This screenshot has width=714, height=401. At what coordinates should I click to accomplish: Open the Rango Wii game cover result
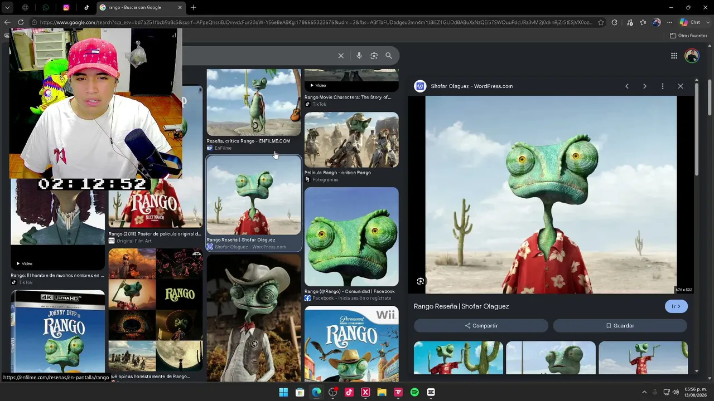click(x=351, y=344)
